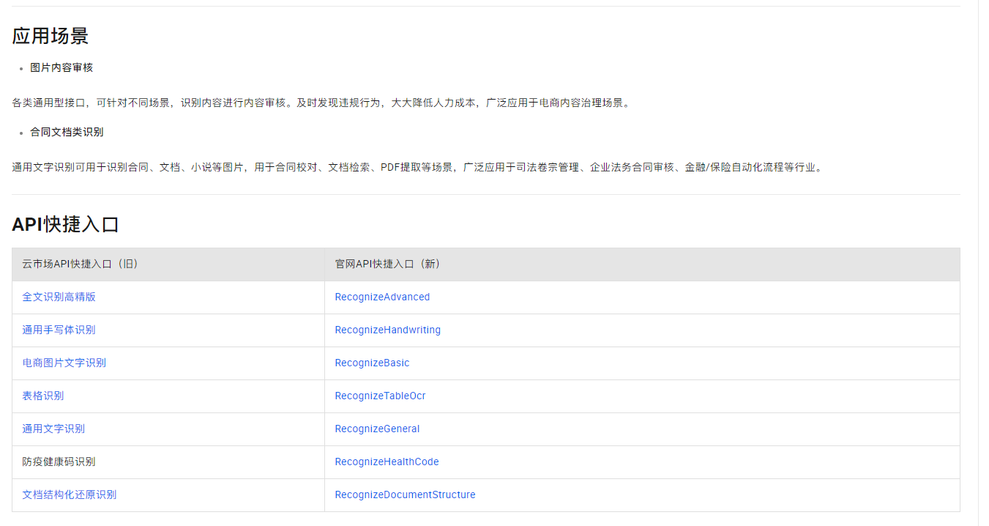Open the RecognizeHealthCode API link
The height and width of the screenshot is (526, 989).
[x=387, y=462]
